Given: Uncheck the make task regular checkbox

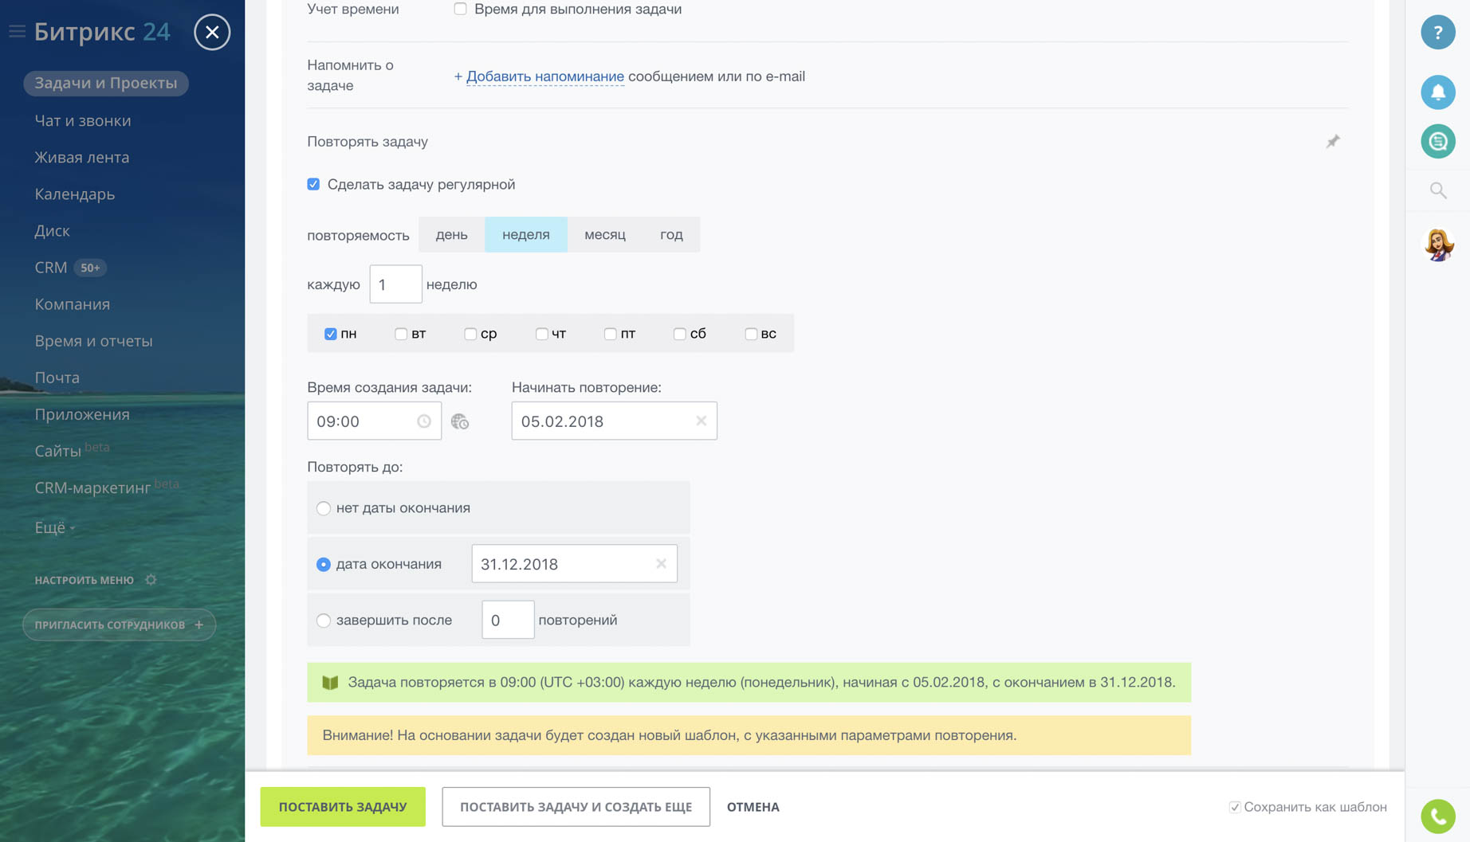Looking at the screenshot, I should tap(313, 184).
